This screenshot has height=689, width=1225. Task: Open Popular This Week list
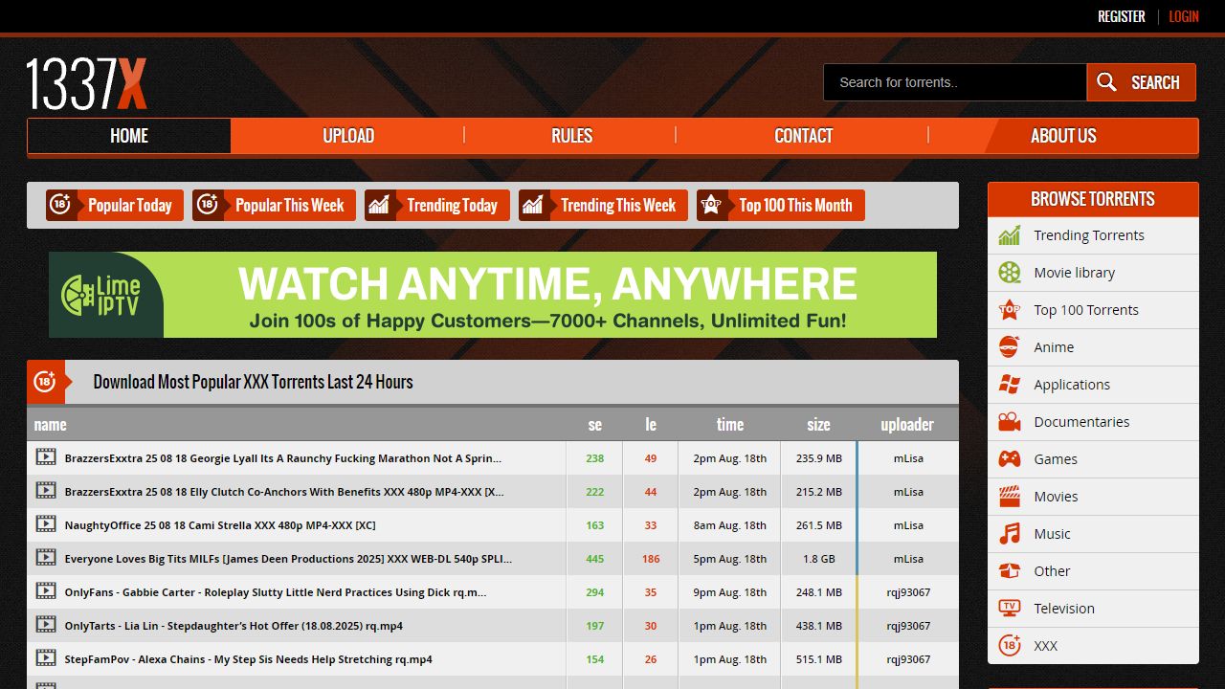275,205
